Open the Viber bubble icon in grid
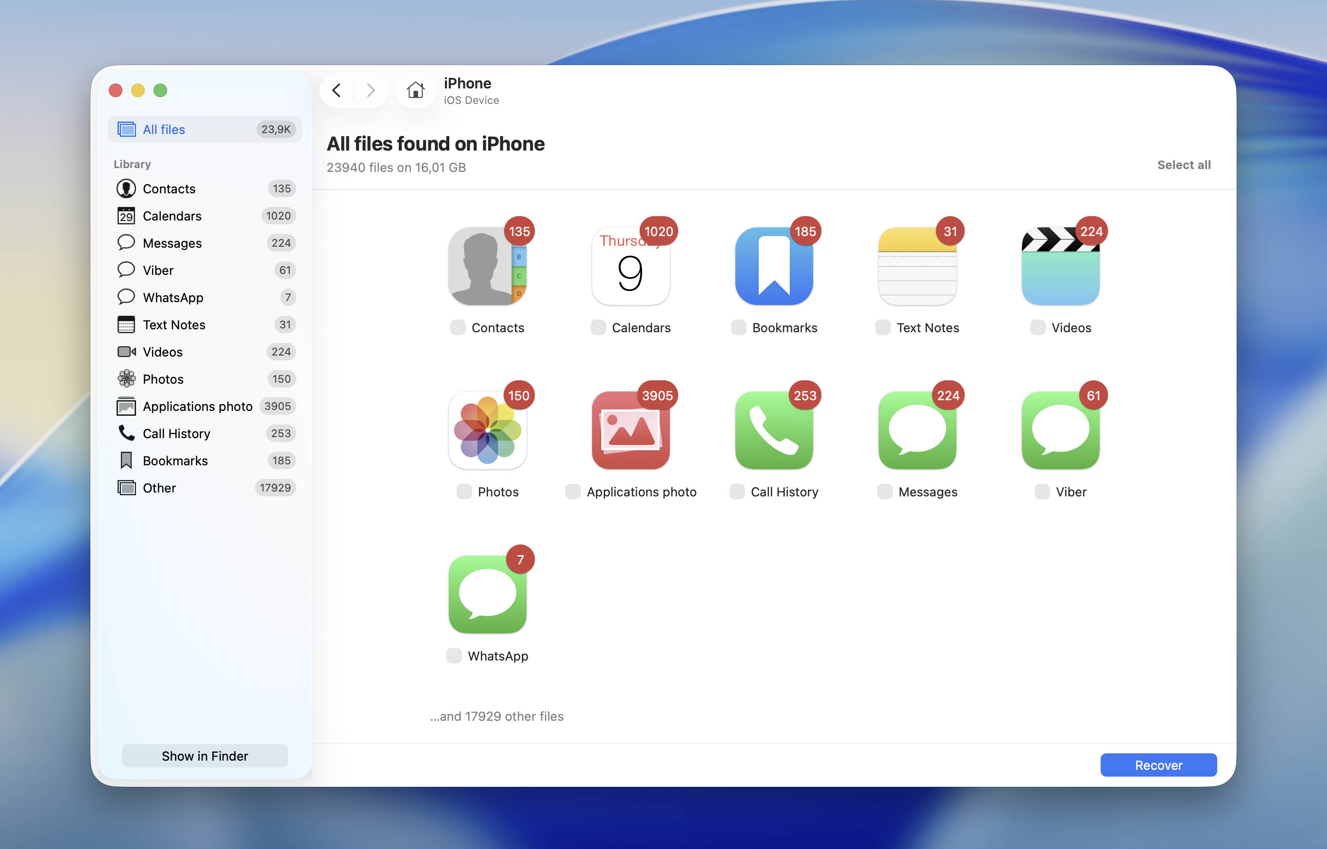 (x=1060, y=430)
